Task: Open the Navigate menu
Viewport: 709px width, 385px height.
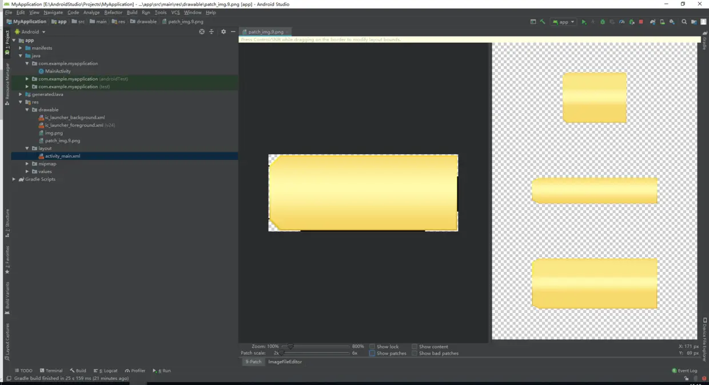Action: 53,12
